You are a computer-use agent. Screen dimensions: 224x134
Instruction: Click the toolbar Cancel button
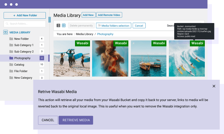(x=139, y=26)
